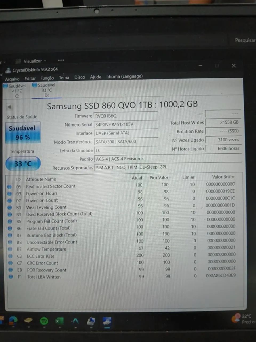Open the three-dots more options menu
256x342 pixels.
pos(61,60)
